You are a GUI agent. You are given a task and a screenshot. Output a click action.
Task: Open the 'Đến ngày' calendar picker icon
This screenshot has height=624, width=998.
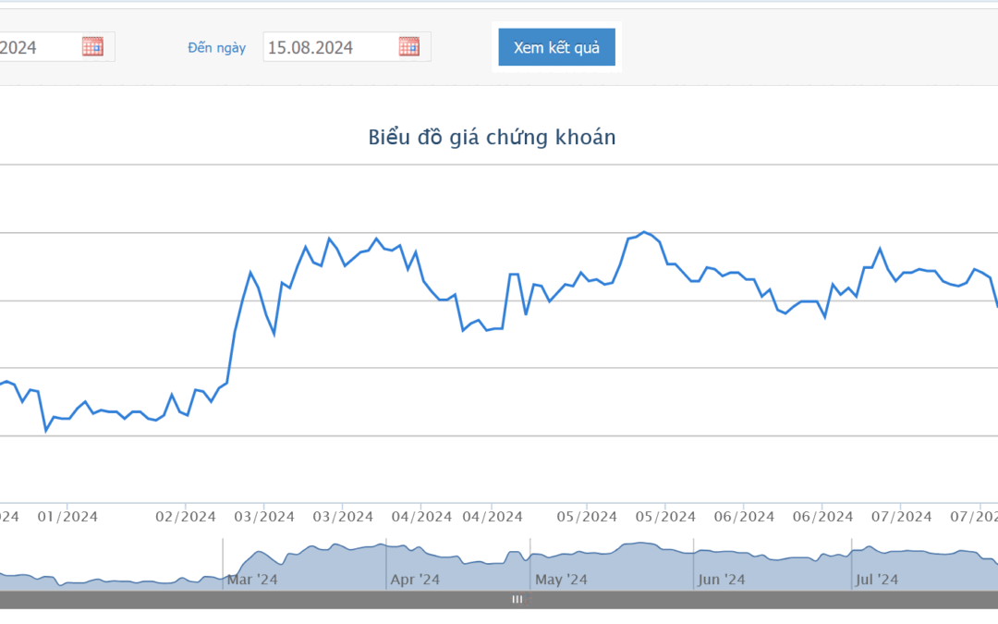[409, 46]
